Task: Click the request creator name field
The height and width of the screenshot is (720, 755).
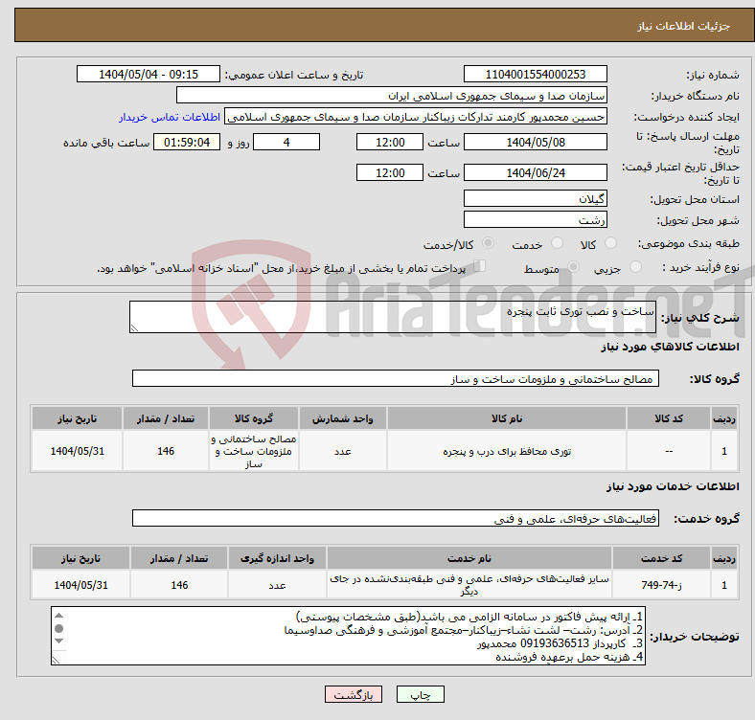Action: 416,117
